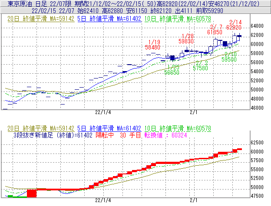Screen dimensions: 271x206
Task: Click the 10日 終値平滑 legend in lower chart
Action: (x=178, y=128)
